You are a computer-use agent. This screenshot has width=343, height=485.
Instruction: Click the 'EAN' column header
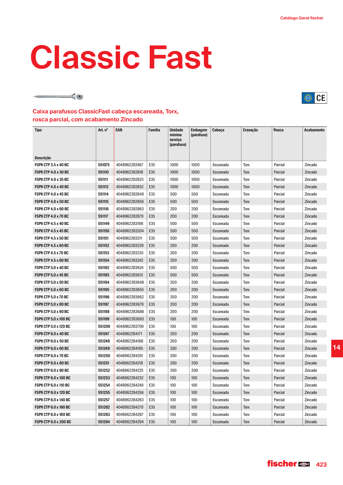pyautogui.click(x=119, y=130)
